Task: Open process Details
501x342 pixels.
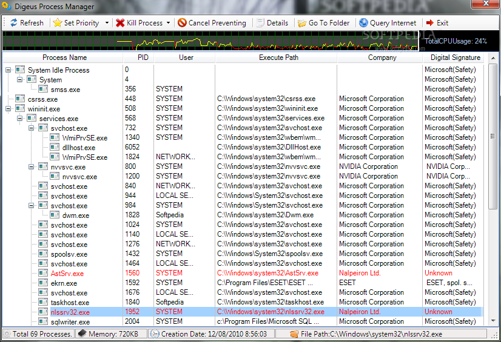Action: tap(272, 23)
